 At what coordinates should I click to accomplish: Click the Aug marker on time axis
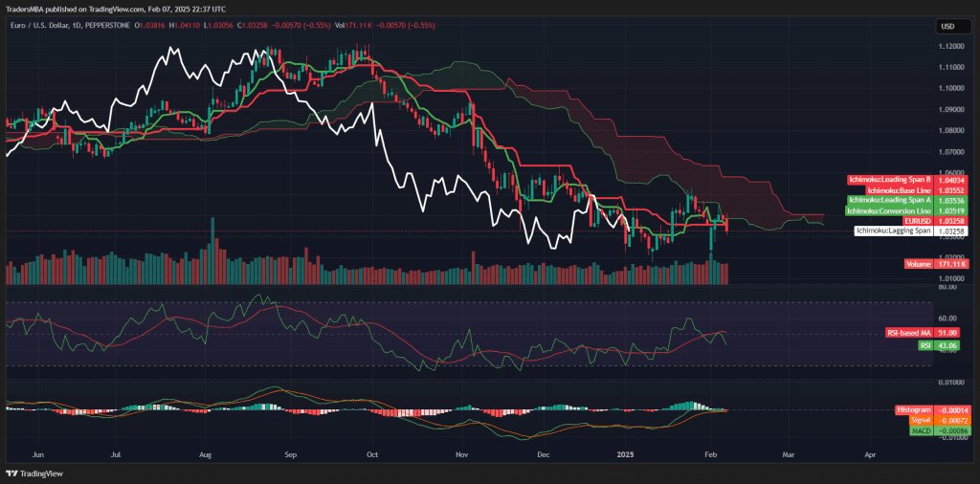[x=206, y=457]
